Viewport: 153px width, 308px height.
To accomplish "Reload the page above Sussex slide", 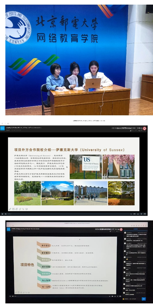I will [x=8, y=124].
